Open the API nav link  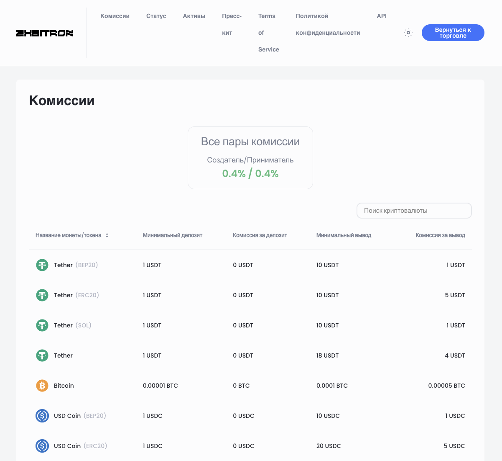click(x=382, y=16)
